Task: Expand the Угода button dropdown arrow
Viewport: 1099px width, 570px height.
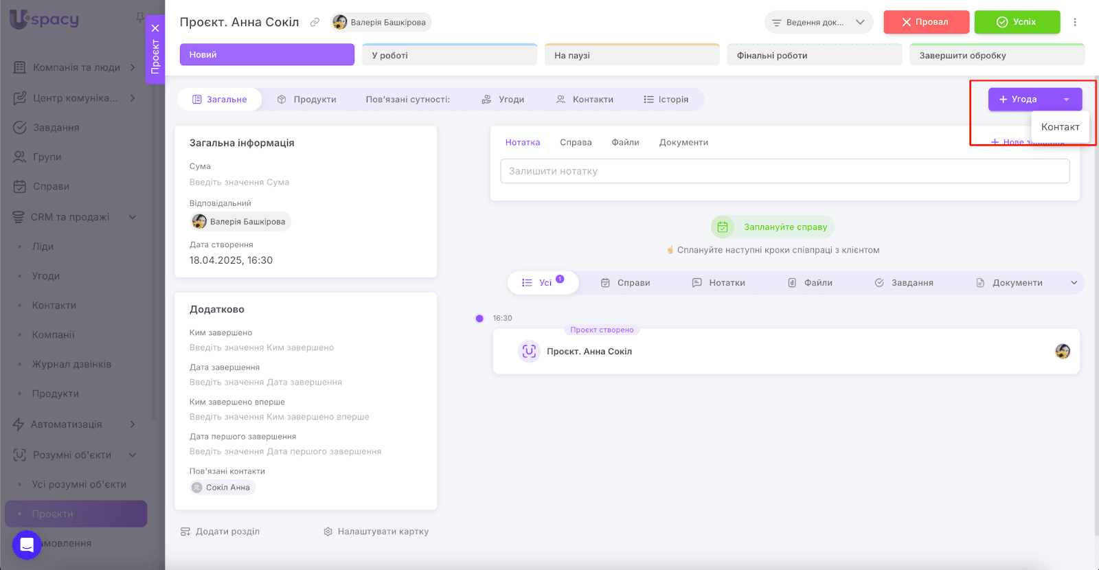Action: [x=1066, y=100]
